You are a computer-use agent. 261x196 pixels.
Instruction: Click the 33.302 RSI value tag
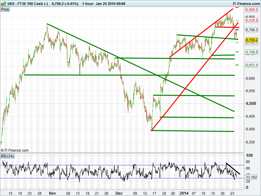click(251, 177)
